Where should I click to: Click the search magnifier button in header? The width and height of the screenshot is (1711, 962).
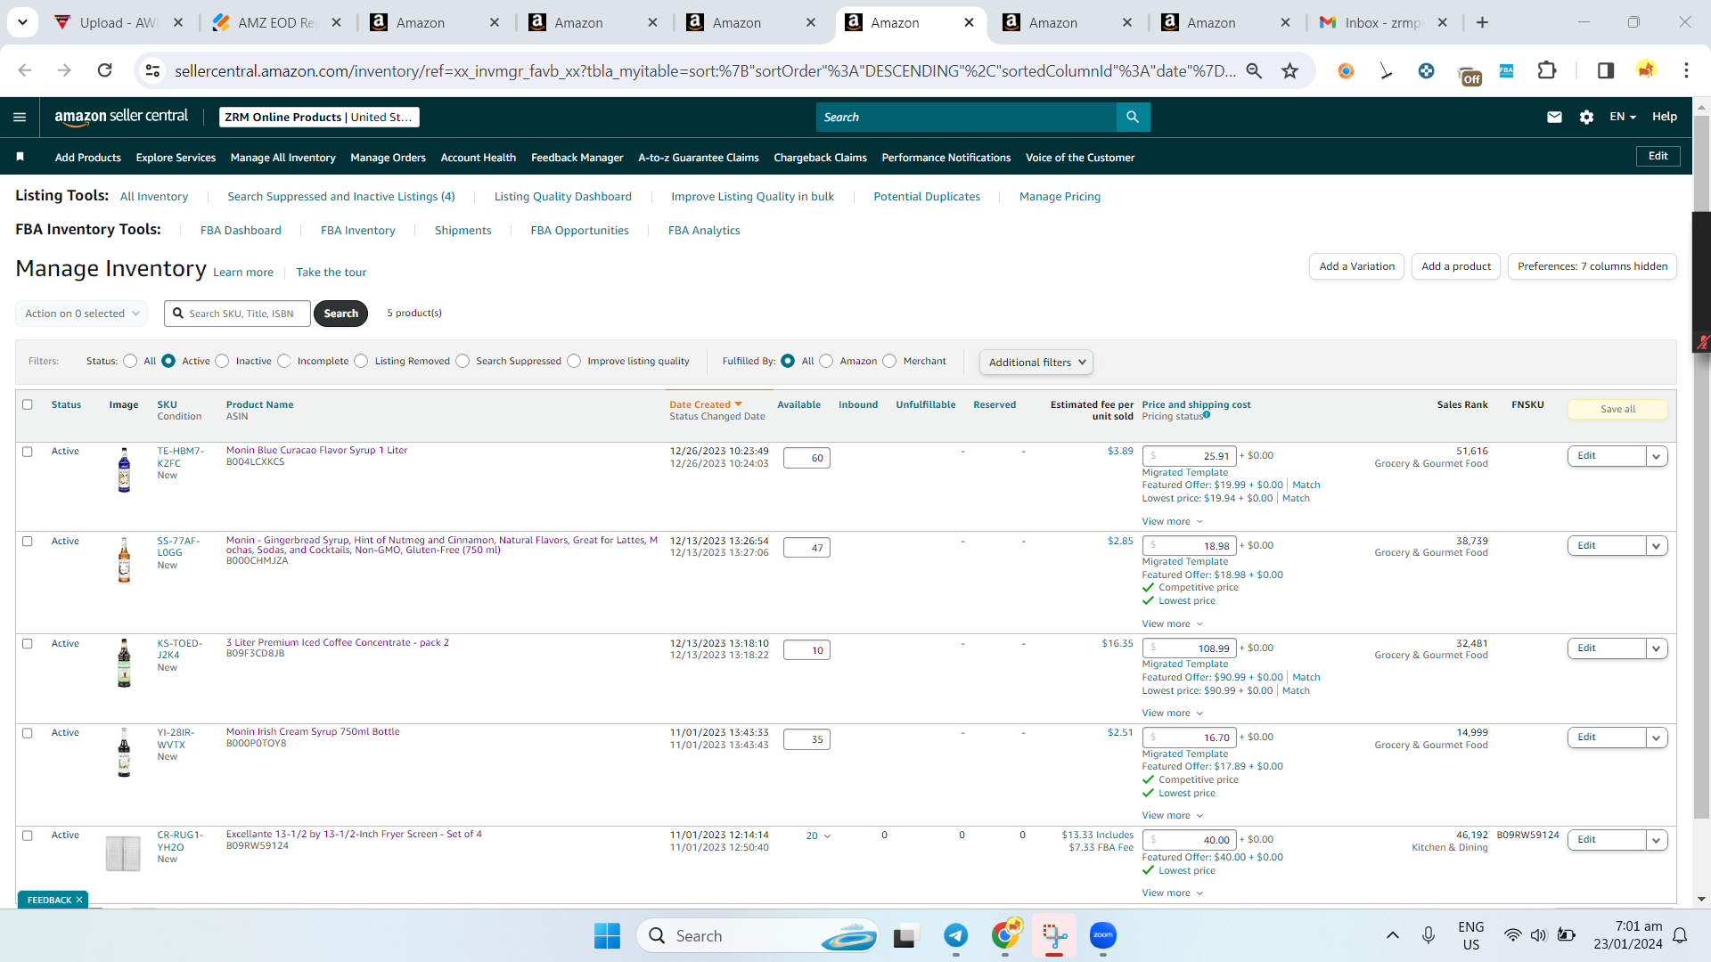(1133, 117)
